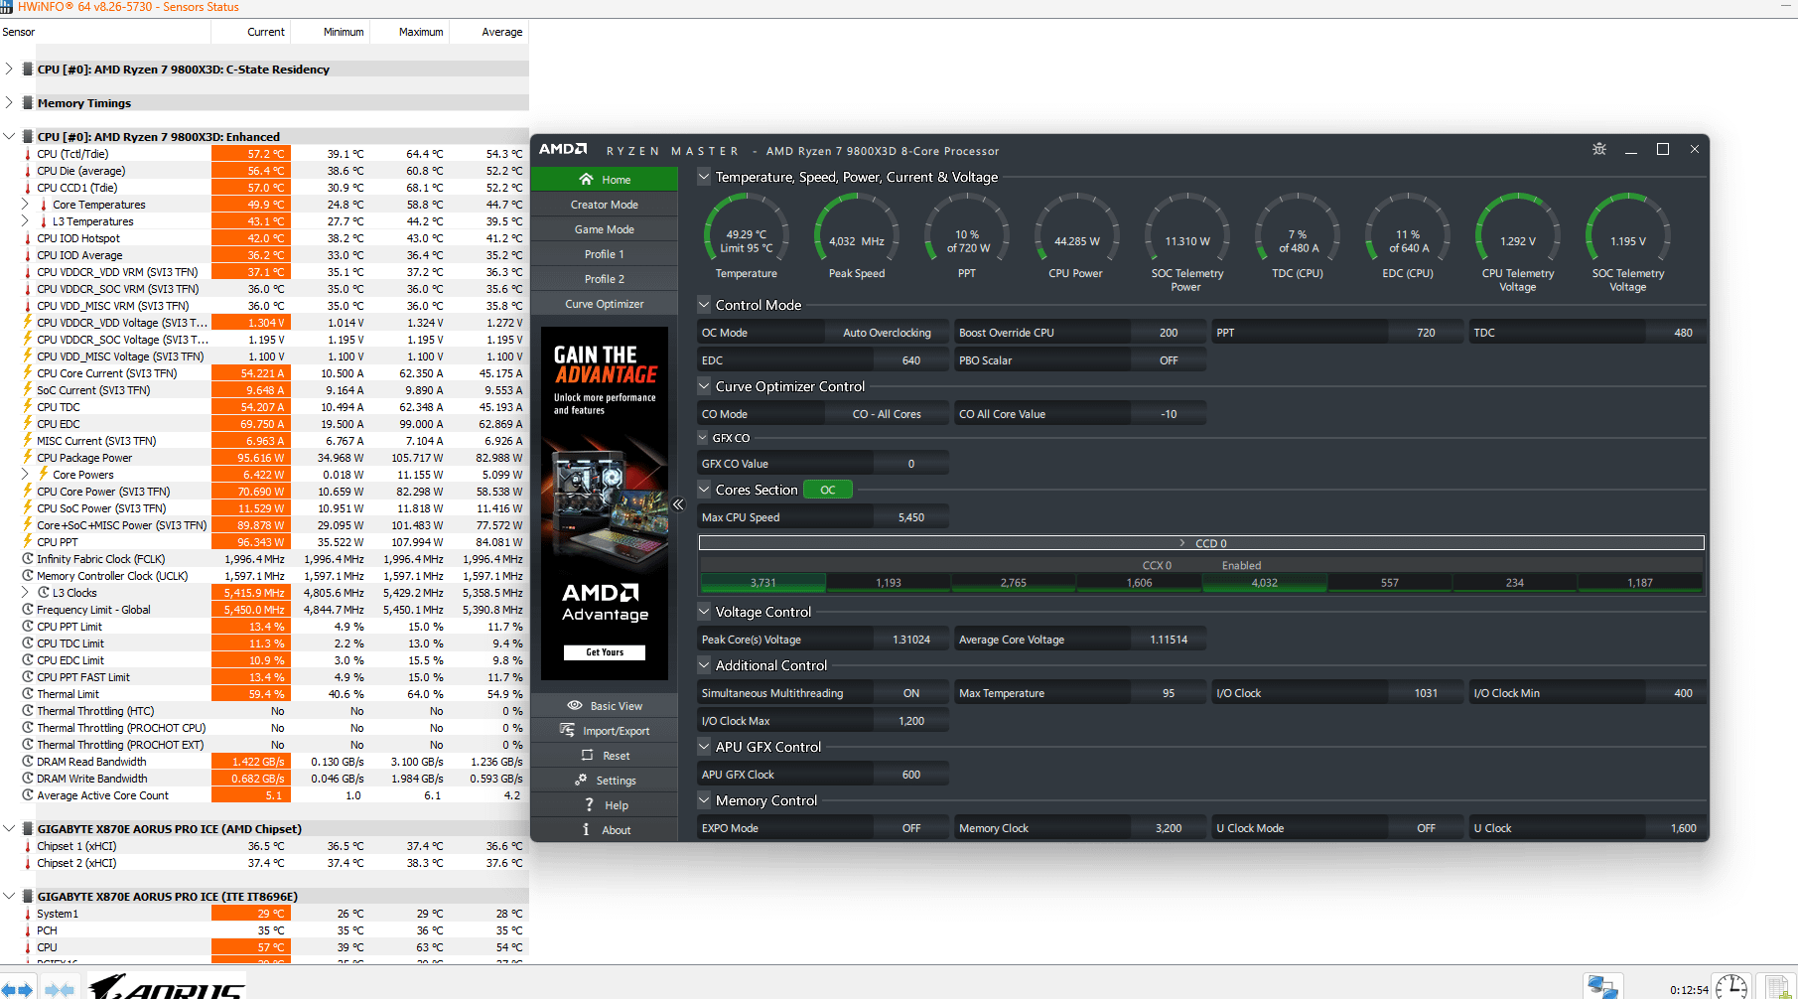The height and width of the screenshot is (999, 1798).
Task: Click the CPU Power gauge dial
Action: (x=1077, y=236)
